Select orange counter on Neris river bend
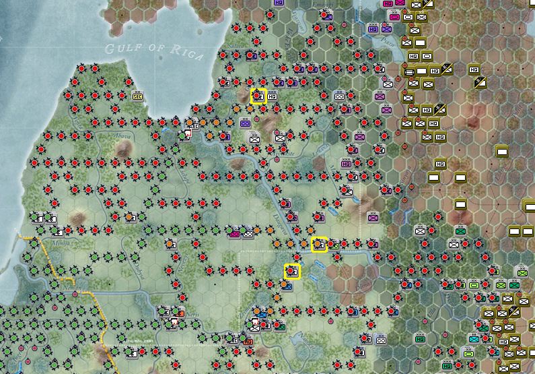The height and width of the screenshot is (374, 535). (180, 312)
